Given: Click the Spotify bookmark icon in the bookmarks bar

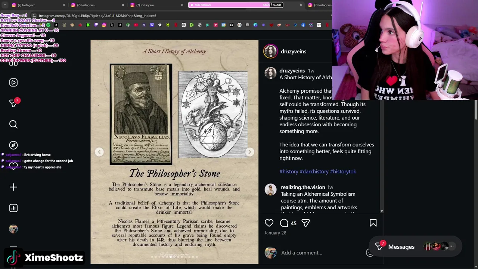Looking at the screenshot, I should 48,25.
